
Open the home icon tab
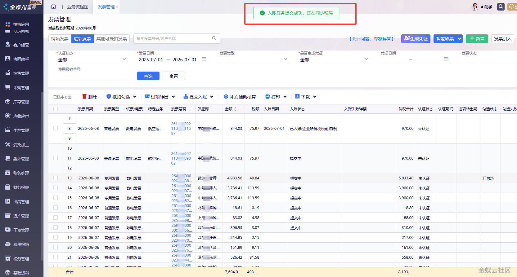[53, 7]
